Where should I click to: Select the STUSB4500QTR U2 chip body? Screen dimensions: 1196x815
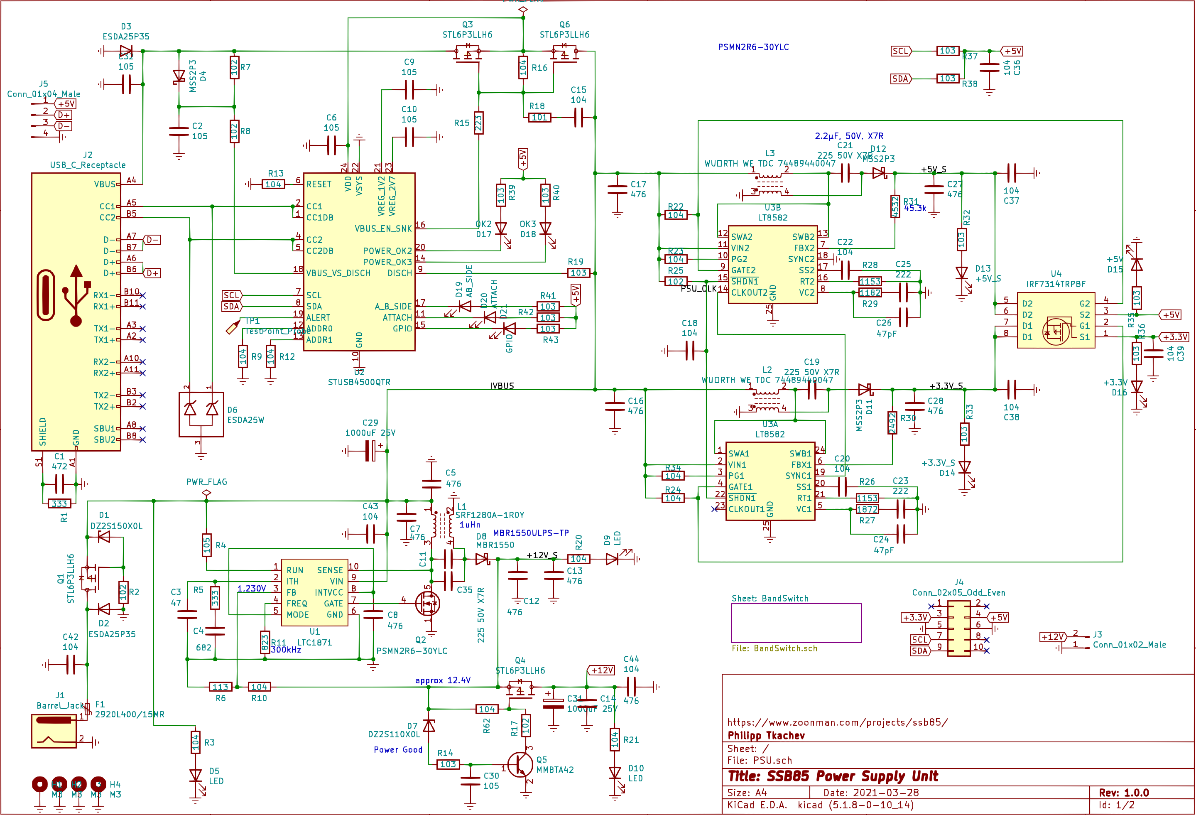359,262
